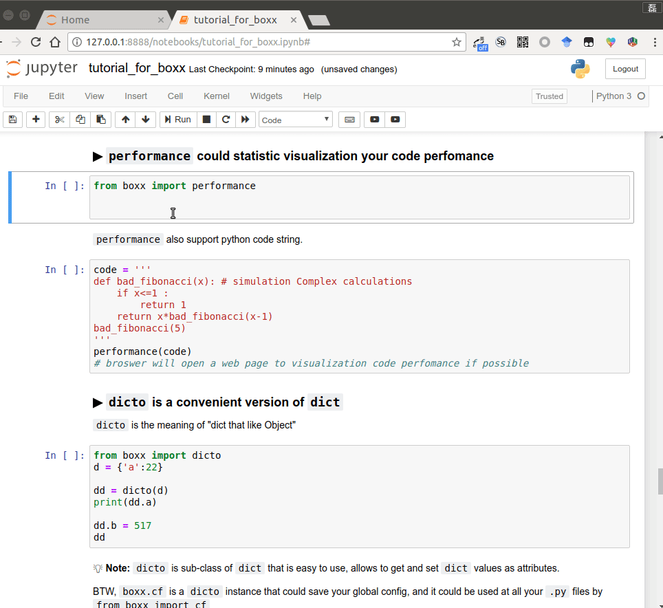Switch to the Home browser tab
663x608 pixels.
pos(104,20)
